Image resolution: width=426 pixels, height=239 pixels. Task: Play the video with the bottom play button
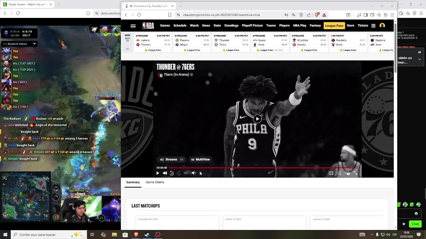click(x=158, y=173)
